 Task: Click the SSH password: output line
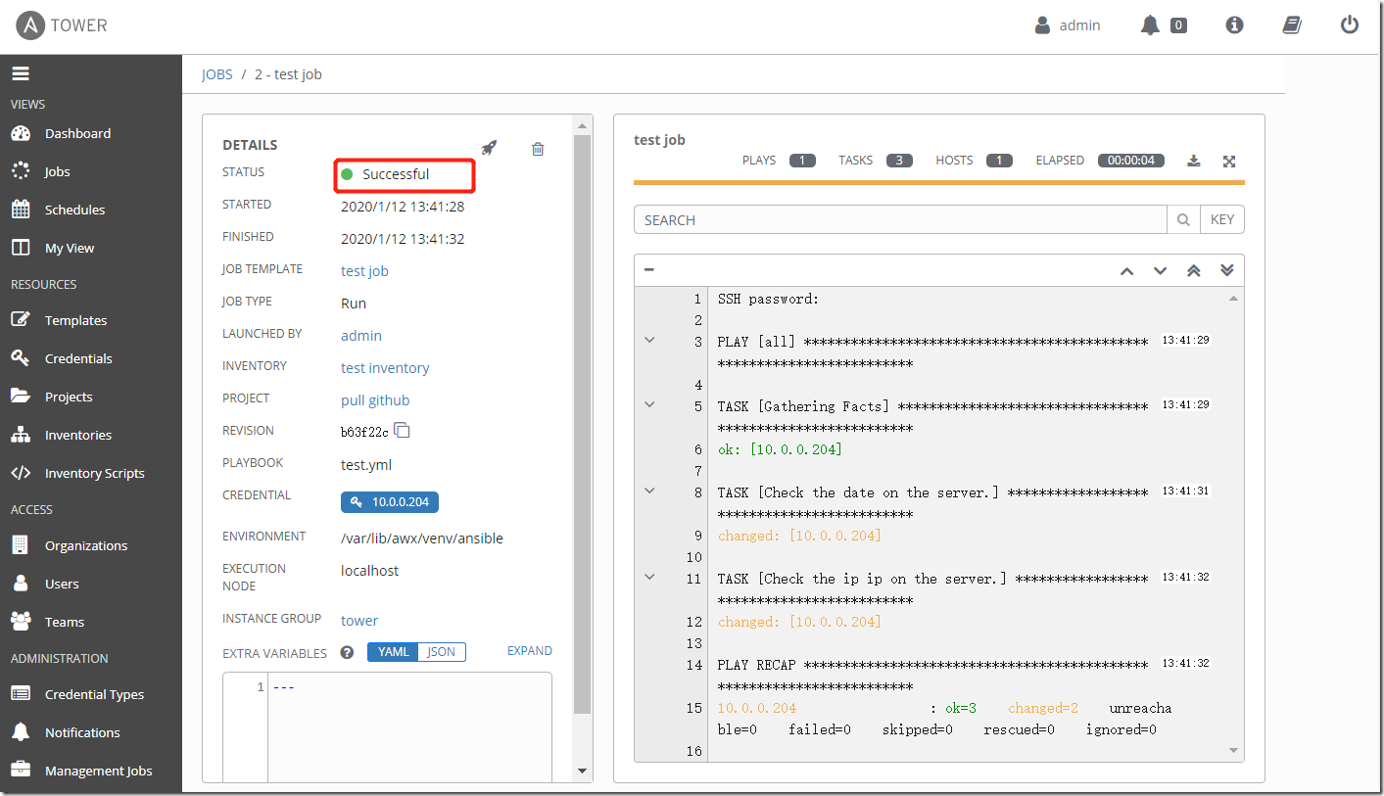click(768, 299)
